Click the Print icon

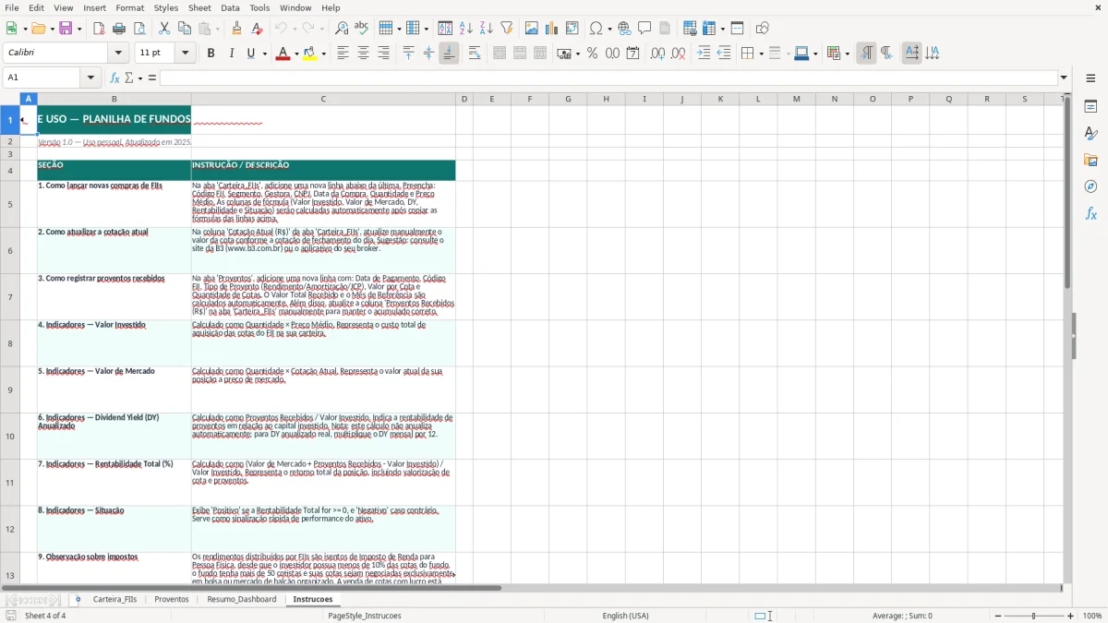point(119,29)
